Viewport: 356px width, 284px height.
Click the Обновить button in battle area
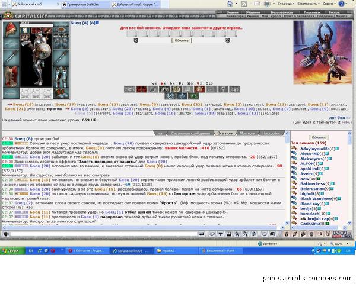pyautogui.click(x=182, y=41)
